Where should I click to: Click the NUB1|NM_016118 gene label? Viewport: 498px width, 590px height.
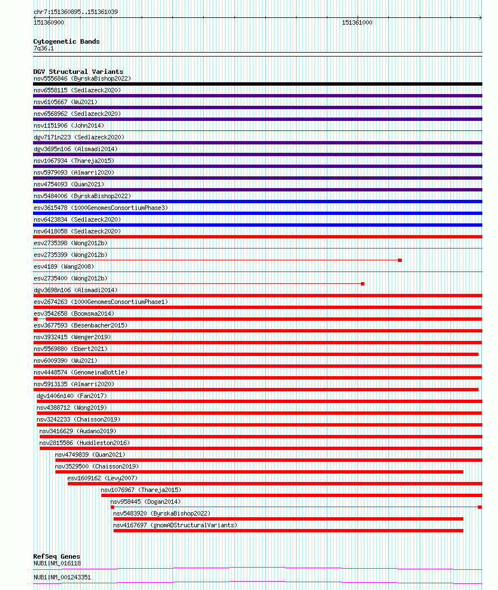click(x=57, y=563)
